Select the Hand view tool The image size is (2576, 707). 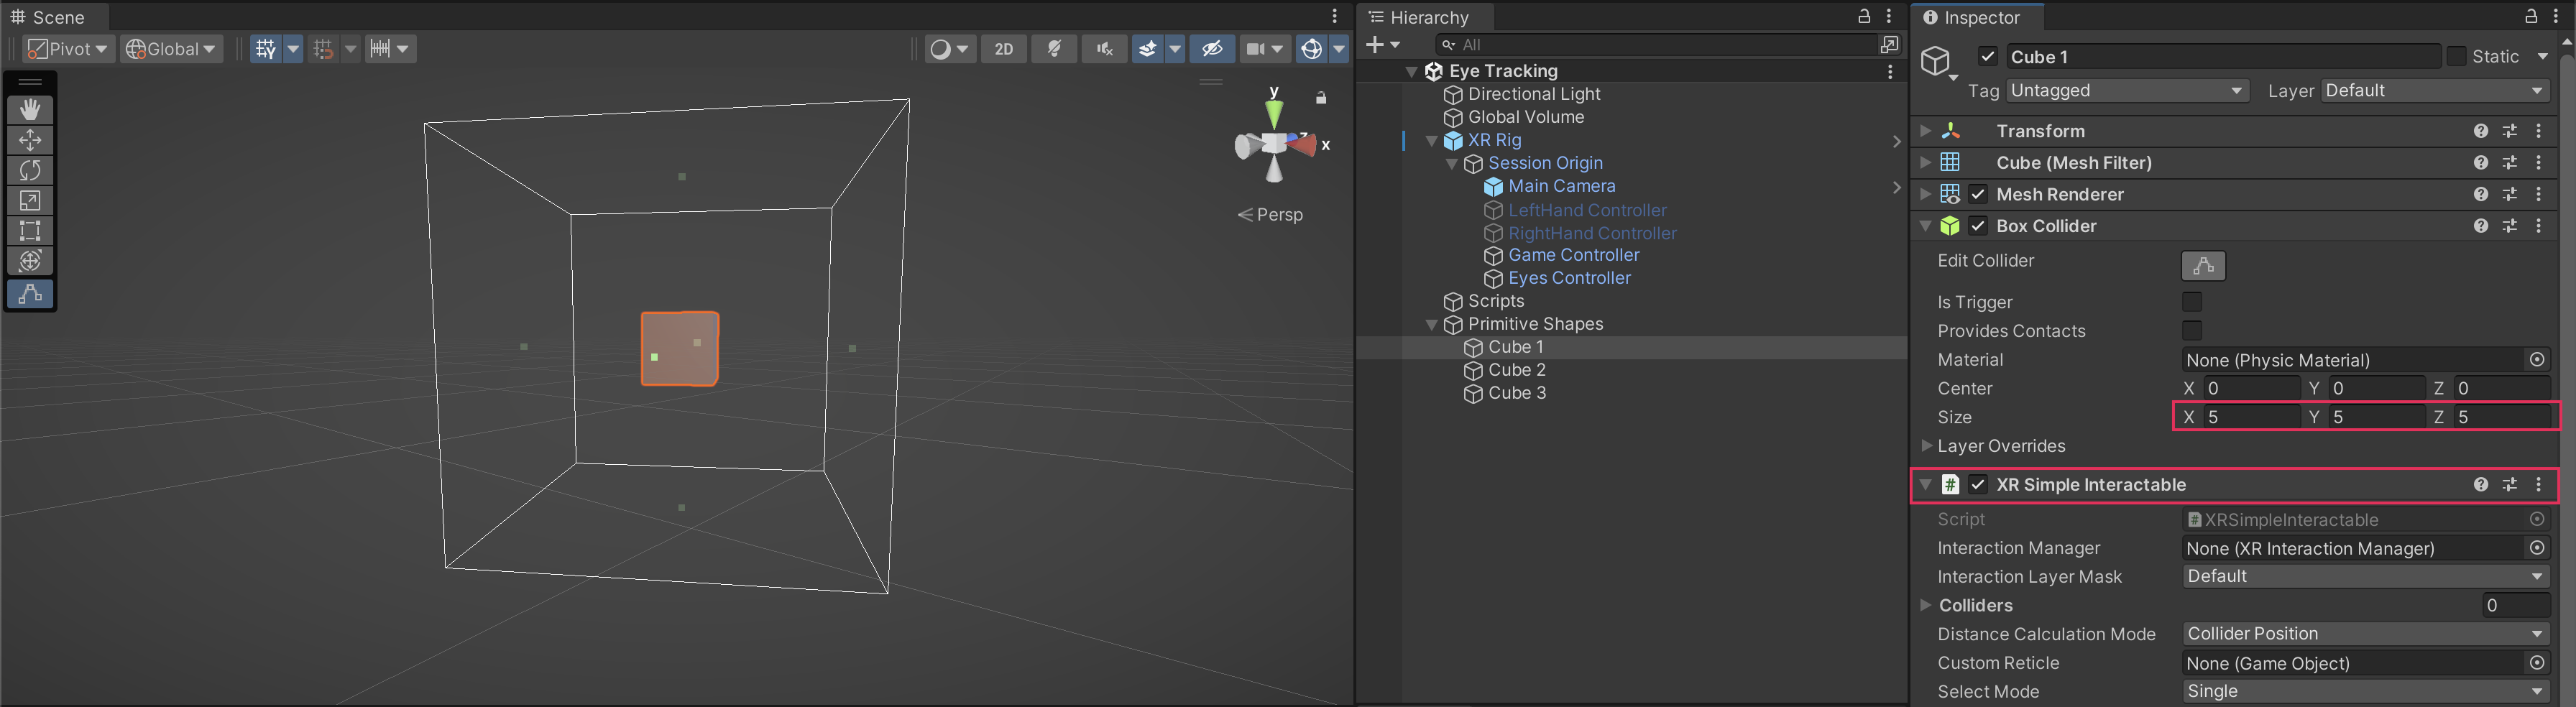30,109
